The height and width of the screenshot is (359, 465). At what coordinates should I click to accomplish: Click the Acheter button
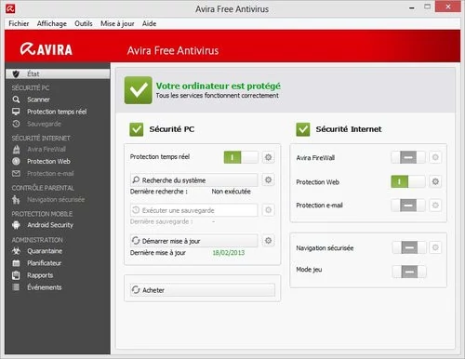[203, 290]
